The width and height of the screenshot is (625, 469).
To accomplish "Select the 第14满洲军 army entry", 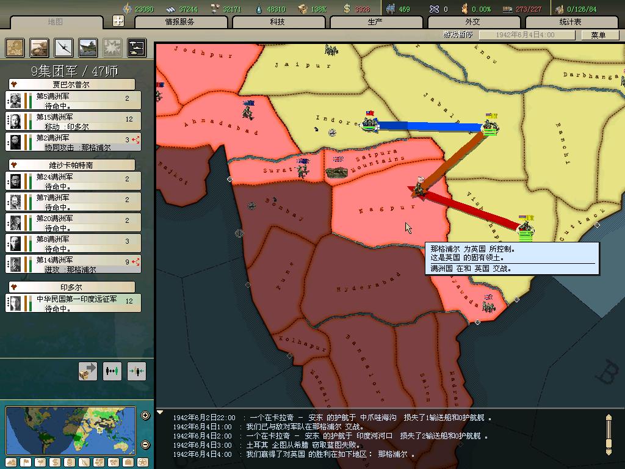I will pos(73,264).
